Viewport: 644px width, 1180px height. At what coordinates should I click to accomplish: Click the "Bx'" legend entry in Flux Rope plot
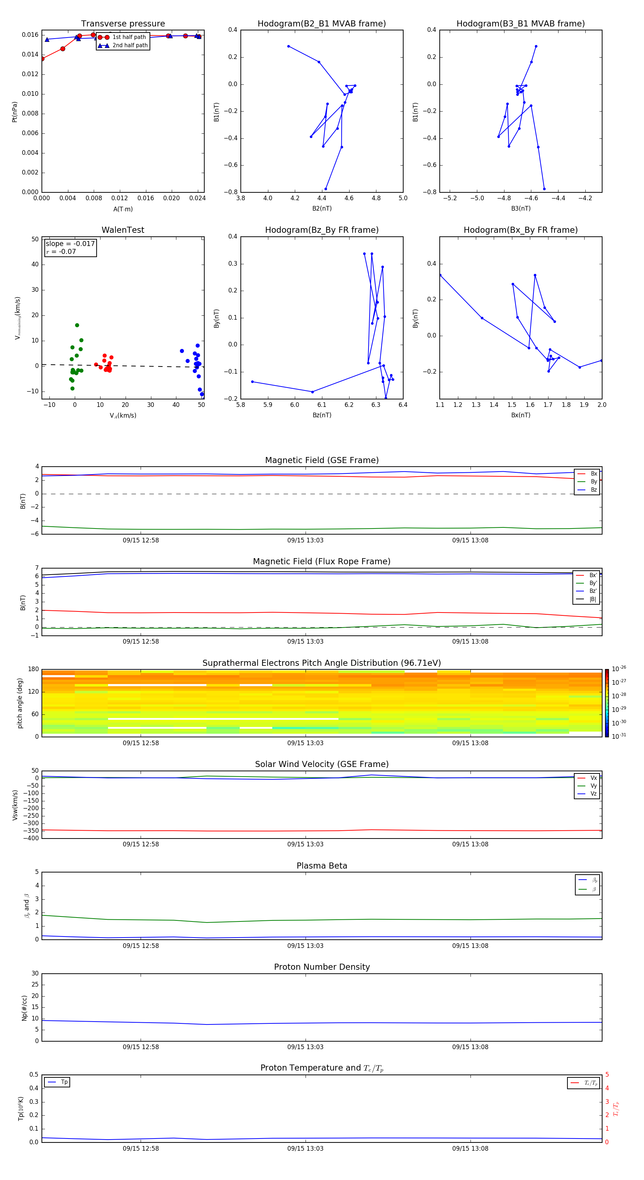[586, 575]
